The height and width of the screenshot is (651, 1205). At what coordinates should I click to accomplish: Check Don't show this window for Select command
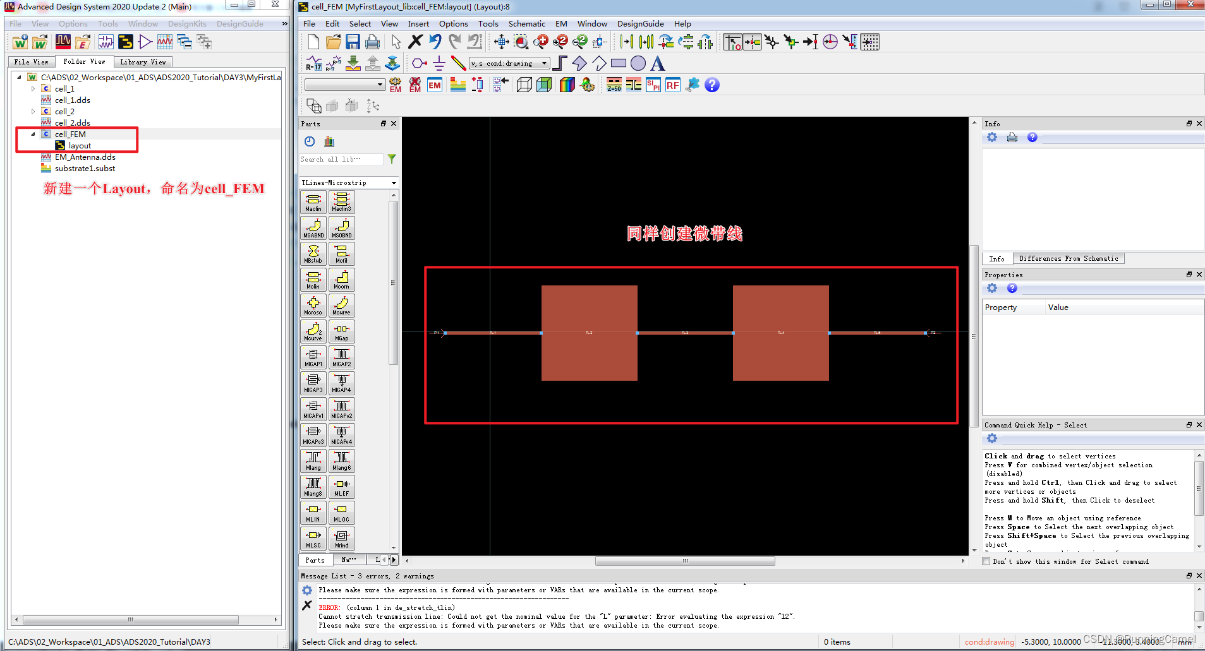click(x=986, y=561)
